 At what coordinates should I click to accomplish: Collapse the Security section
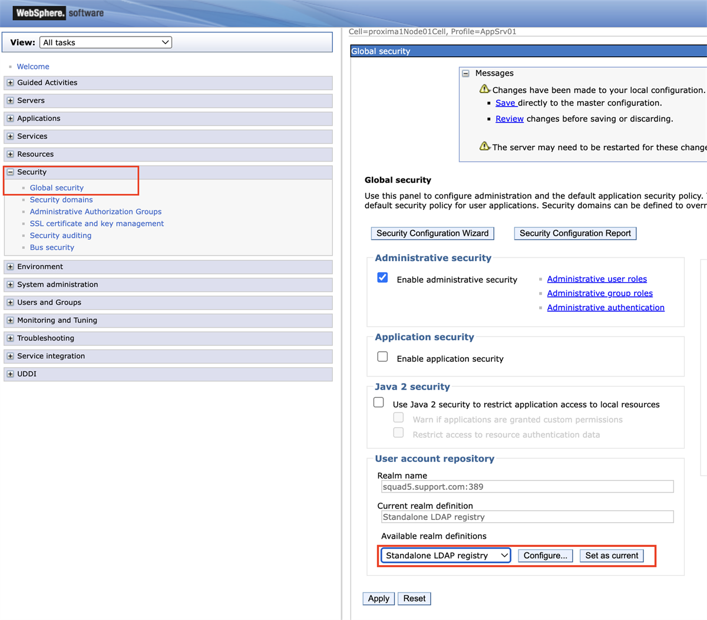(10, 172)
